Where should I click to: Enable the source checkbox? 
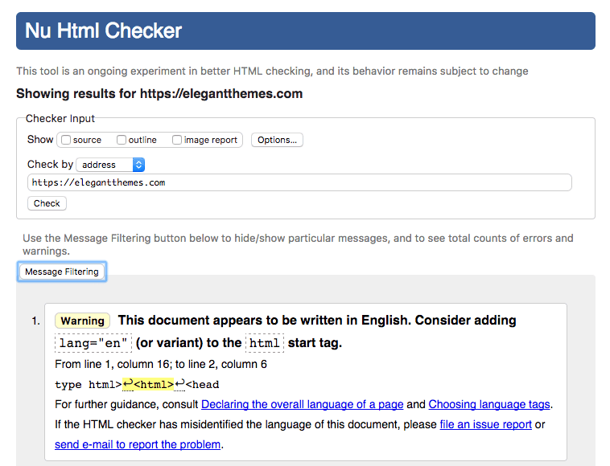pos(66,140)
